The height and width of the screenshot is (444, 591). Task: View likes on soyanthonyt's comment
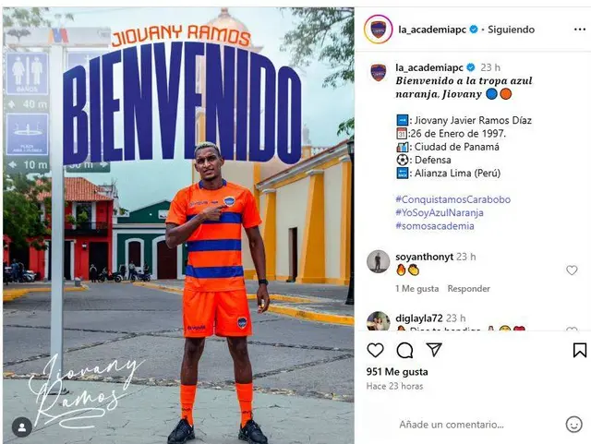pyautogui.click(x=416, y=288)
